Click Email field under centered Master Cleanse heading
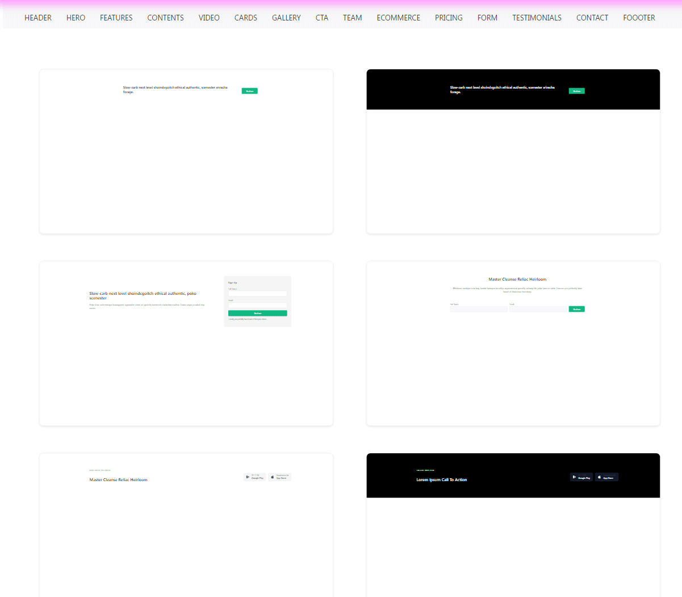The width and height of the screenshot is (682, 597). pyautogui.click(x=538, y=309)
